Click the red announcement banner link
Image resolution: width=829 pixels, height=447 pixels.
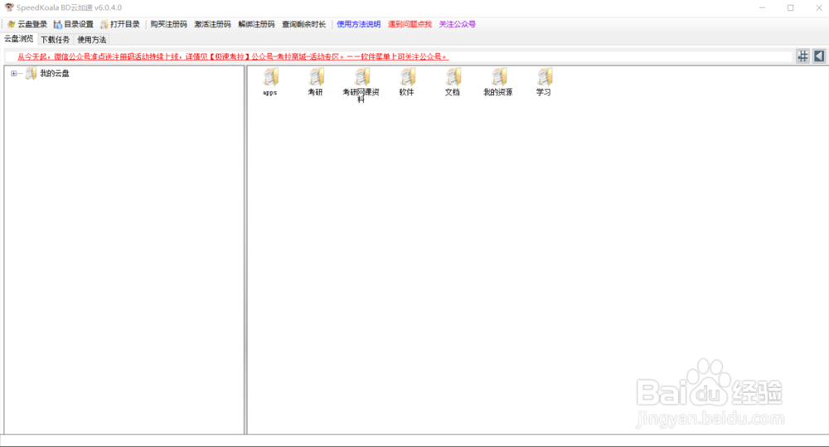pyautogui.click(x=233, y=56)
